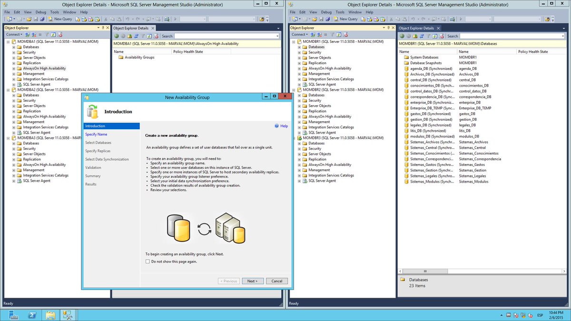This screenshot has width=571, height=321.
Task: Select Availability Groups folder in left Details list
Action: click(136, 57)
